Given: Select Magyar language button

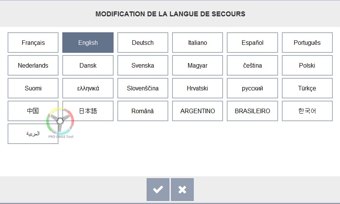Looking at the screenshot, I should pos(197,65).
